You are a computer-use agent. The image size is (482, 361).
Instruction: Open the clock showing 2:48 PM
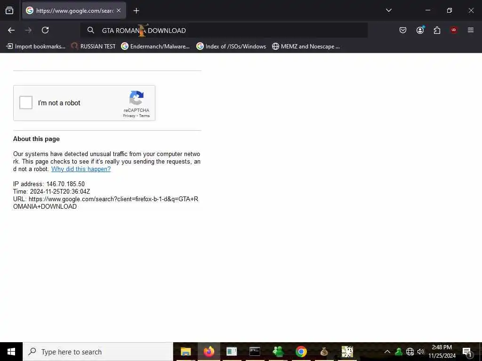tap(442, 352)
